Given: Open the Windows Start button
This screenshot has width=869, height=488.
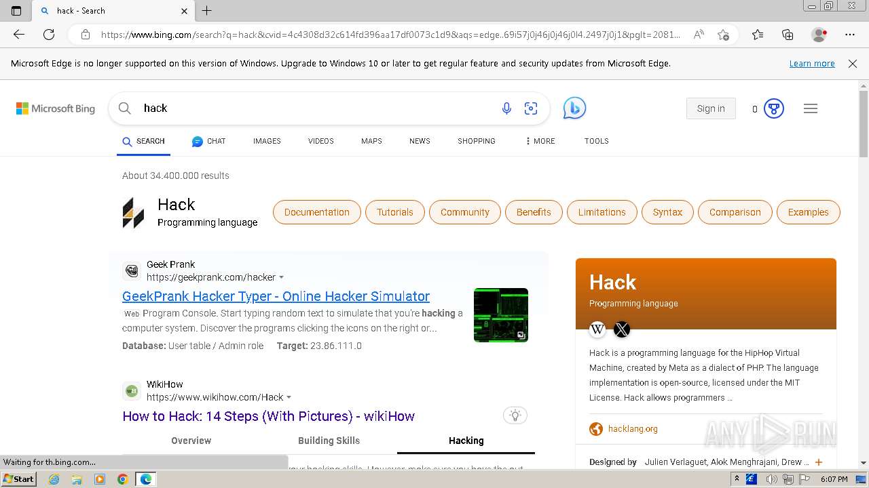Looking at the screenshot, I should click(x=19, y=479).
